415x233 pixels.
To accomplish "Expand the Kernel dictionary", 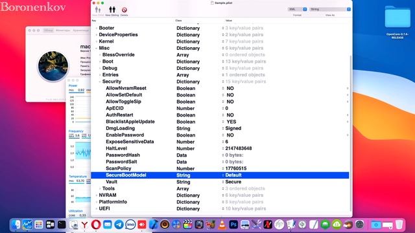I will pos(97,41).
